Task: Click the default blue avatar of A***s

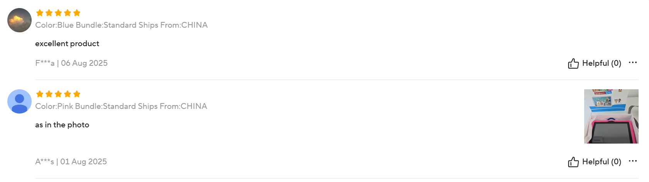Action: coord(19,101)
